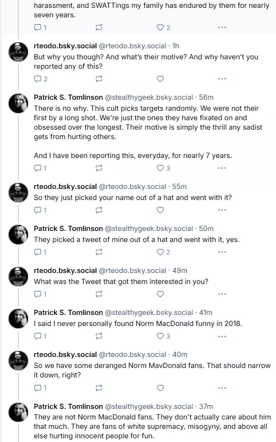
Task: Open rteodo.bsky.social name on 55m post
Action: (x=65, y=186)
